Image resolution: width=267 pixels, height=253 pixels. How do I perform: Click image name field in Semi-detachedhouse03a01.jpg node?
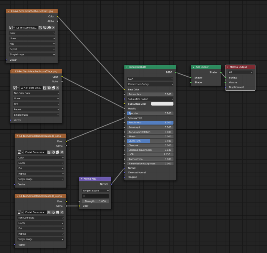(x=26, y=28)
